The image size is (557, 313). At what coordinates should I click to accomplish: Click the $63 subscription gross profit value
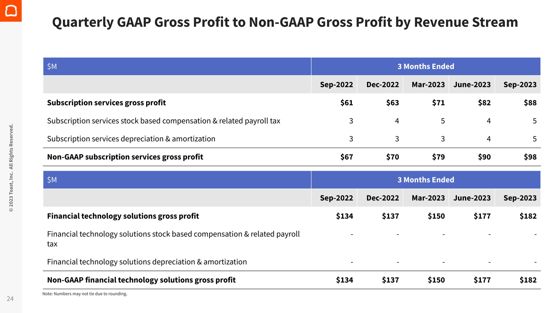click(393, 103)
